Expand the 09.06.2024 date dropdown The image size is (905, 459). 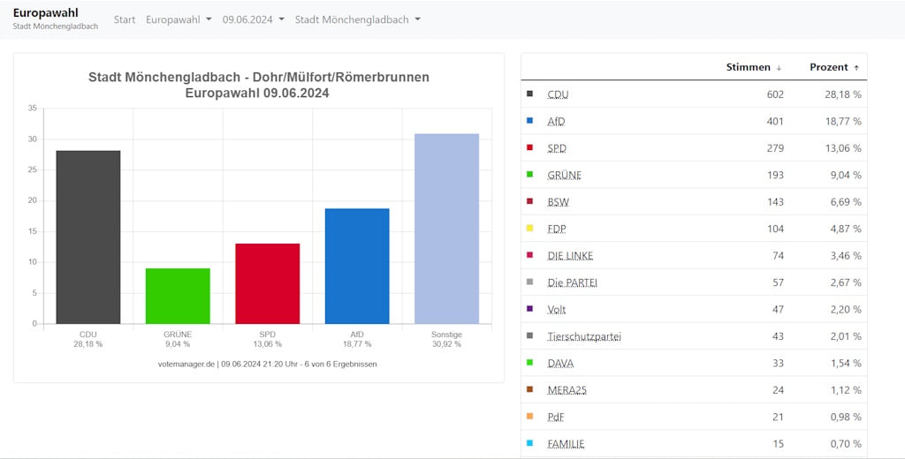254,19
